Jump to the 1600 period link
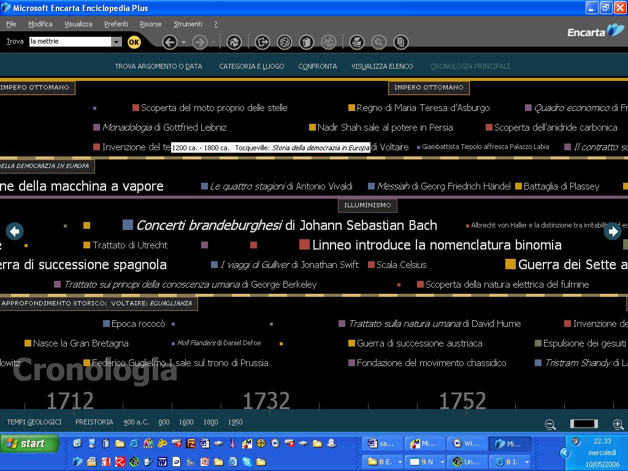This screenshot has height=471, width=628. pyautogui.click(x=186, y=422)
